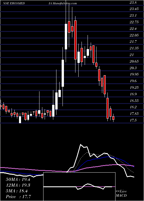Click the 12MA : 19.3 readout
Image resolution: width=144 pixels, height=201 pixels.
click(18, 185)
